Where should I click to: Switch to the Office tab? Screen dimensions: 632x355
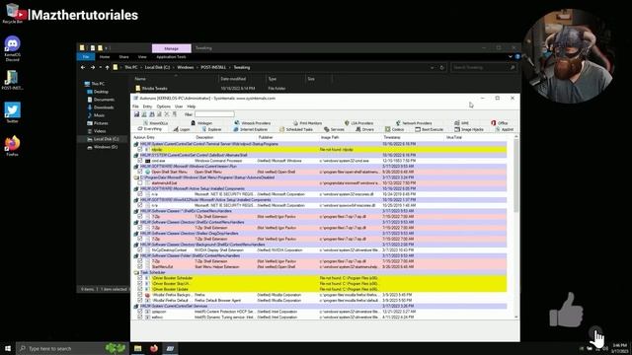click(x=500, y=123)
